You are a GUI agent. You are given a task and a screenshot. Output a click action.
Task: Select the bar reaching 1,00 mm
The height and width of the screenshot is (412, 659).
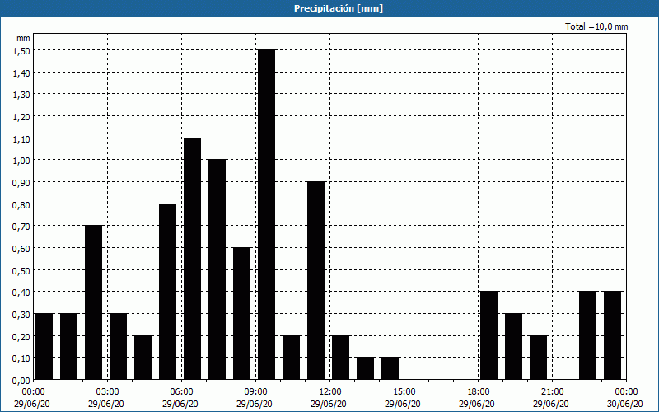coord(217,269)
